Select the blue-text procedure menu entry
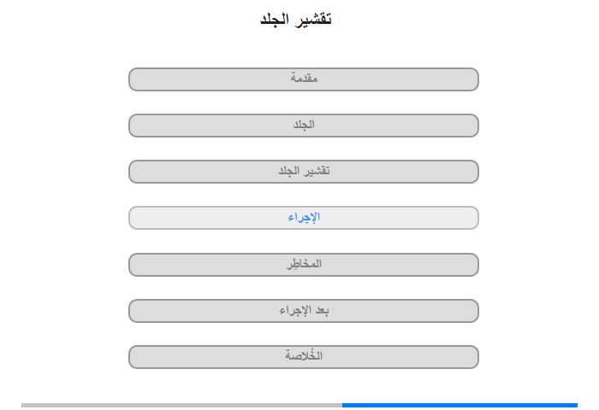599x410 pixels. [x=303, y=218]
